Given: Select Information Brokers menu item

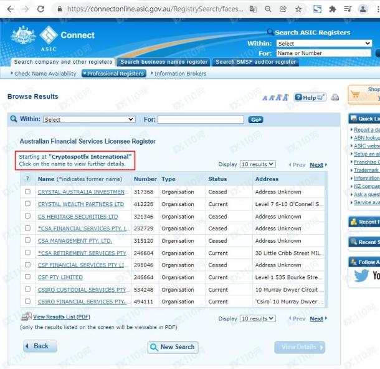Looking at the screenshot, I should coord(179,73).
